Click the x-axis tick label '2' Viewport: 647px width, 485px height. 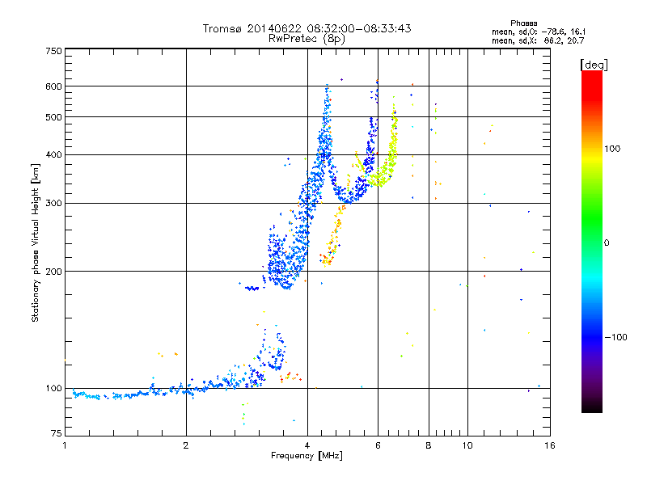pyautogui.click(x=186, y=445)
